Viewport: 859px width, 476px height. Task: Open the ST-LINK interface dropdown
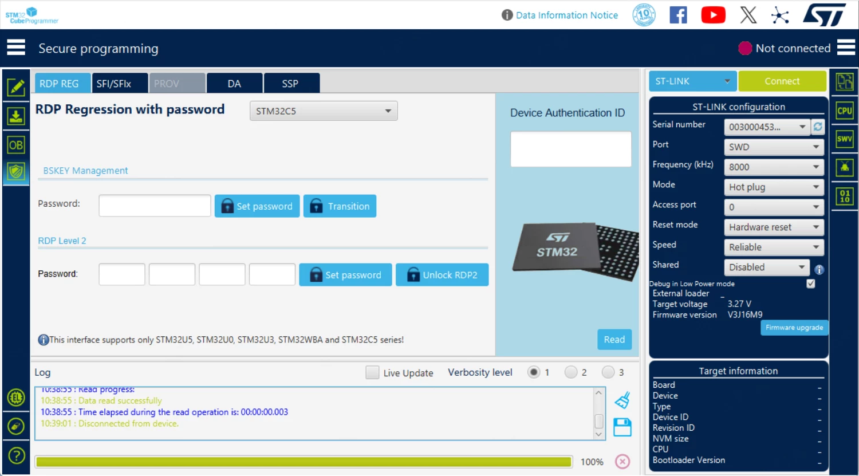point(693,81)
